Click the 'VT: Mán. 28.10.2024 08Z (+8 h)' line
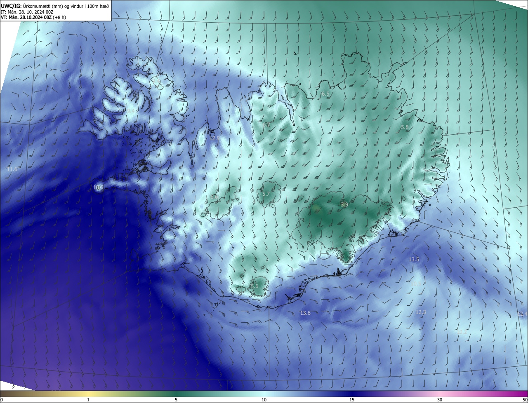Viewport: 528px width, 403px height. (33, 17)
